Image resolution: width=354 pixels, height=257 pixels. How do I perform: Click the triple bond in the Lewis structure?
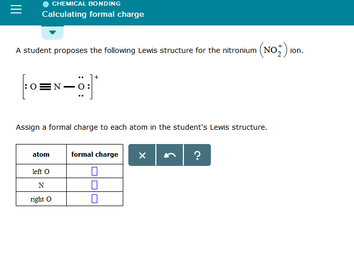tap(45, 87)
